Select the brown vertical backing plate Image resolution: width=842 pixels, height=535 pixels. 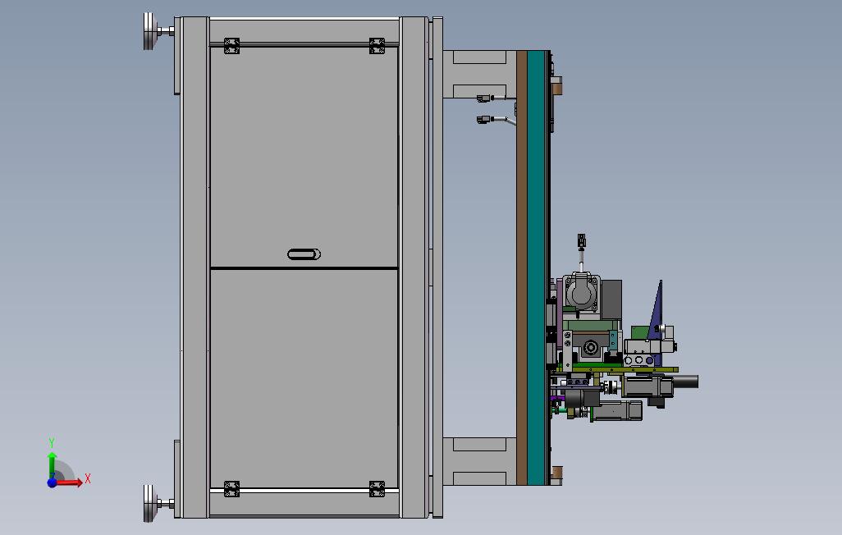(521, 267)
